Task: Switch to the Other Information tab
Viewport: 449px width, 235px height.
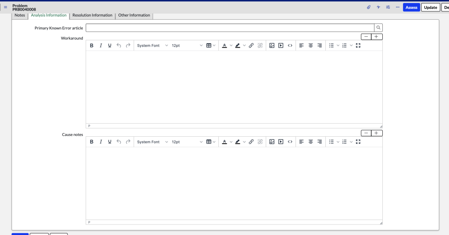Action: point(134,15)
